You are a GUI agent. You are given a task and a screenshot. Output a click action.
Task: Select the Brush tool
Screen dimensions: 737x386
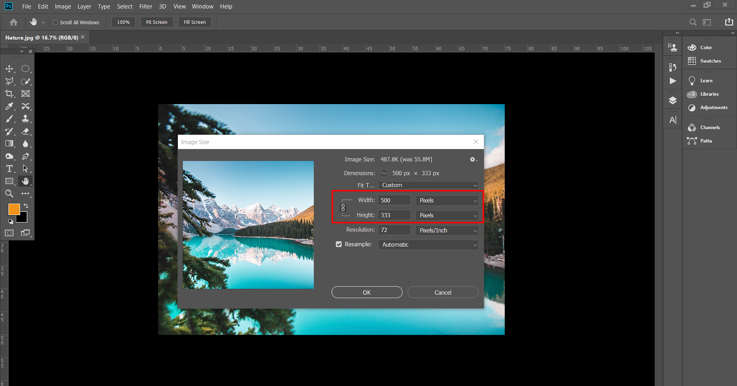(x=9, y=119)
